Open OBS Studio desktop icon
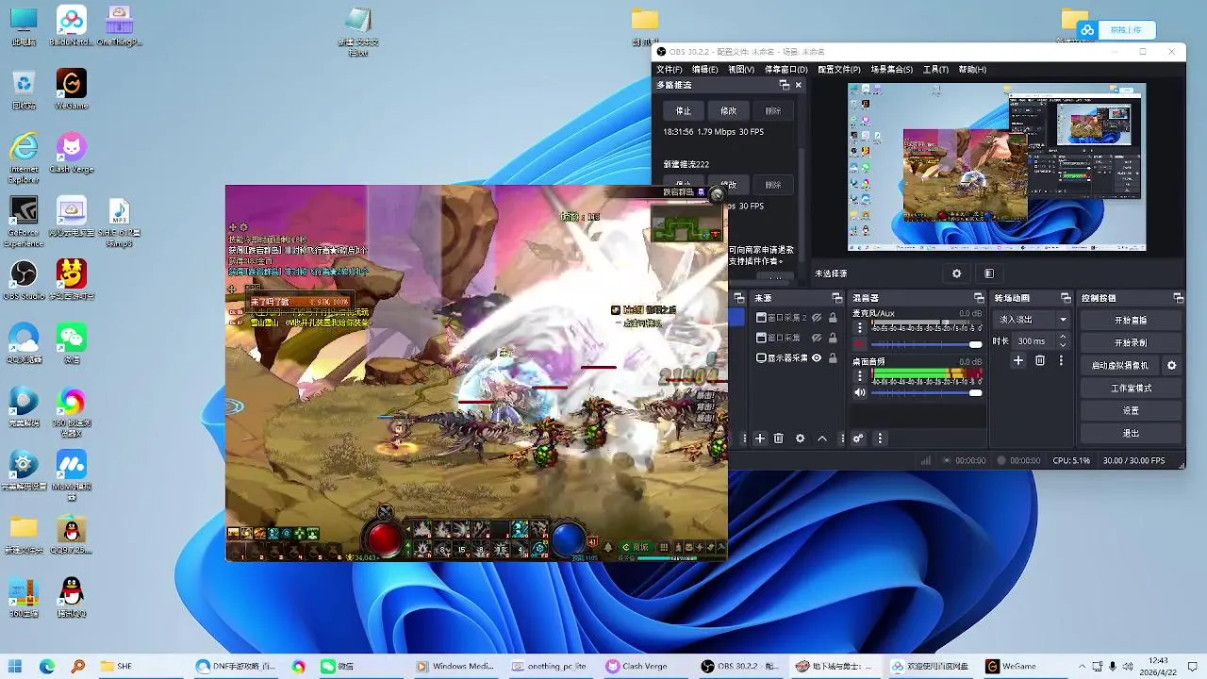Image resolution: width=1207 pixels, height=679 pixels. [x=24, y=280]
